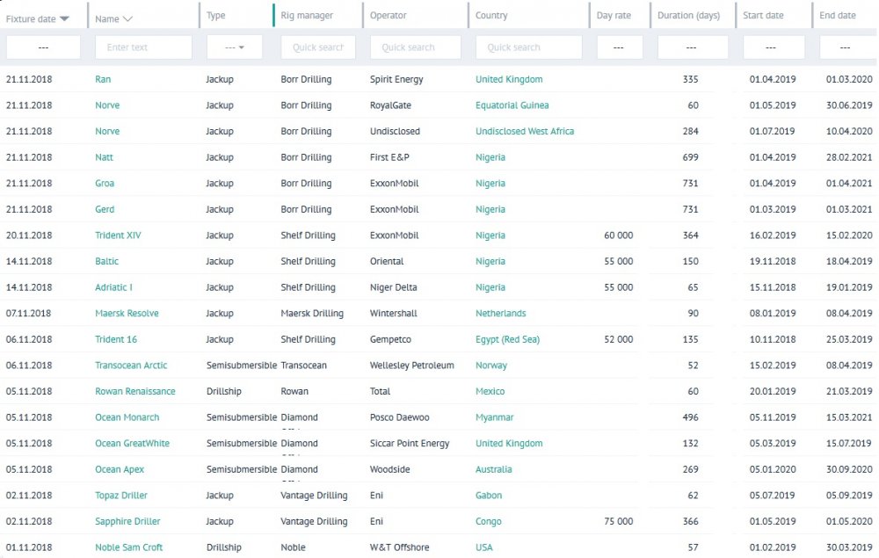Open the Maersk Resolve rig link
The width and height of the screenshot is (879, 558).
click(127, 313)
